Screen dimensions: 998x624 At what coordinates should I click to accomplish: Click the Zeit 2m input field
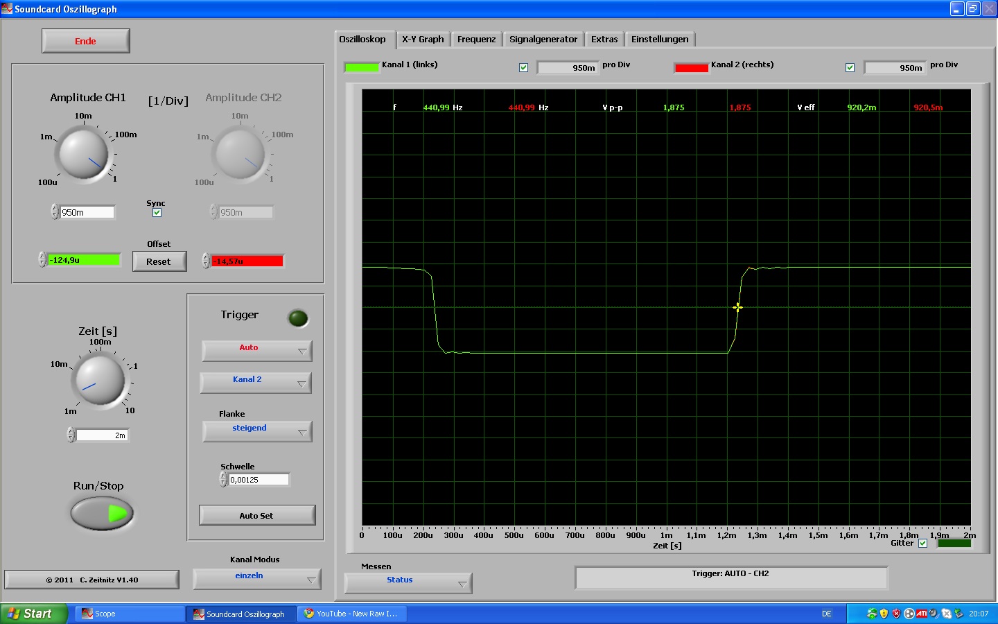(x=102, y=435)
